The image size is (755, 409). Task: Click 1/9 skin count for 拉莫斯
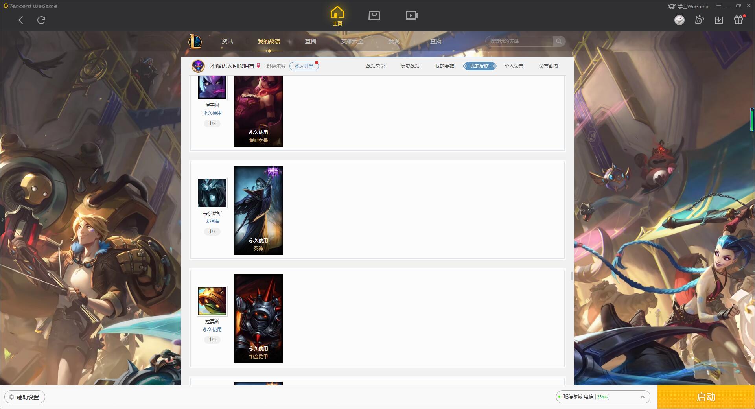[212, 340]
